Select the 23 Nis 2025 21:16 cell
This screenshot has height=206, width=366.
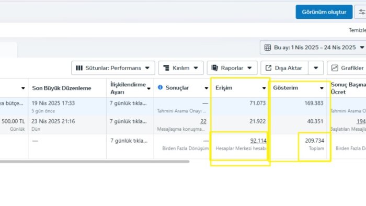(x=53, y=121)
